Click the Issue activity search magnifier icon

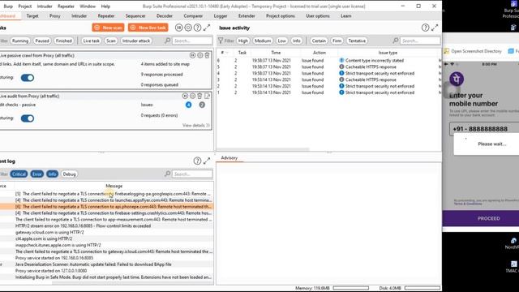pyautogui.click(x=396, y=41)
